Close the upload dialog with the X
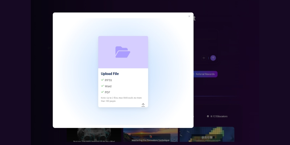 click(x=189, y=16)
